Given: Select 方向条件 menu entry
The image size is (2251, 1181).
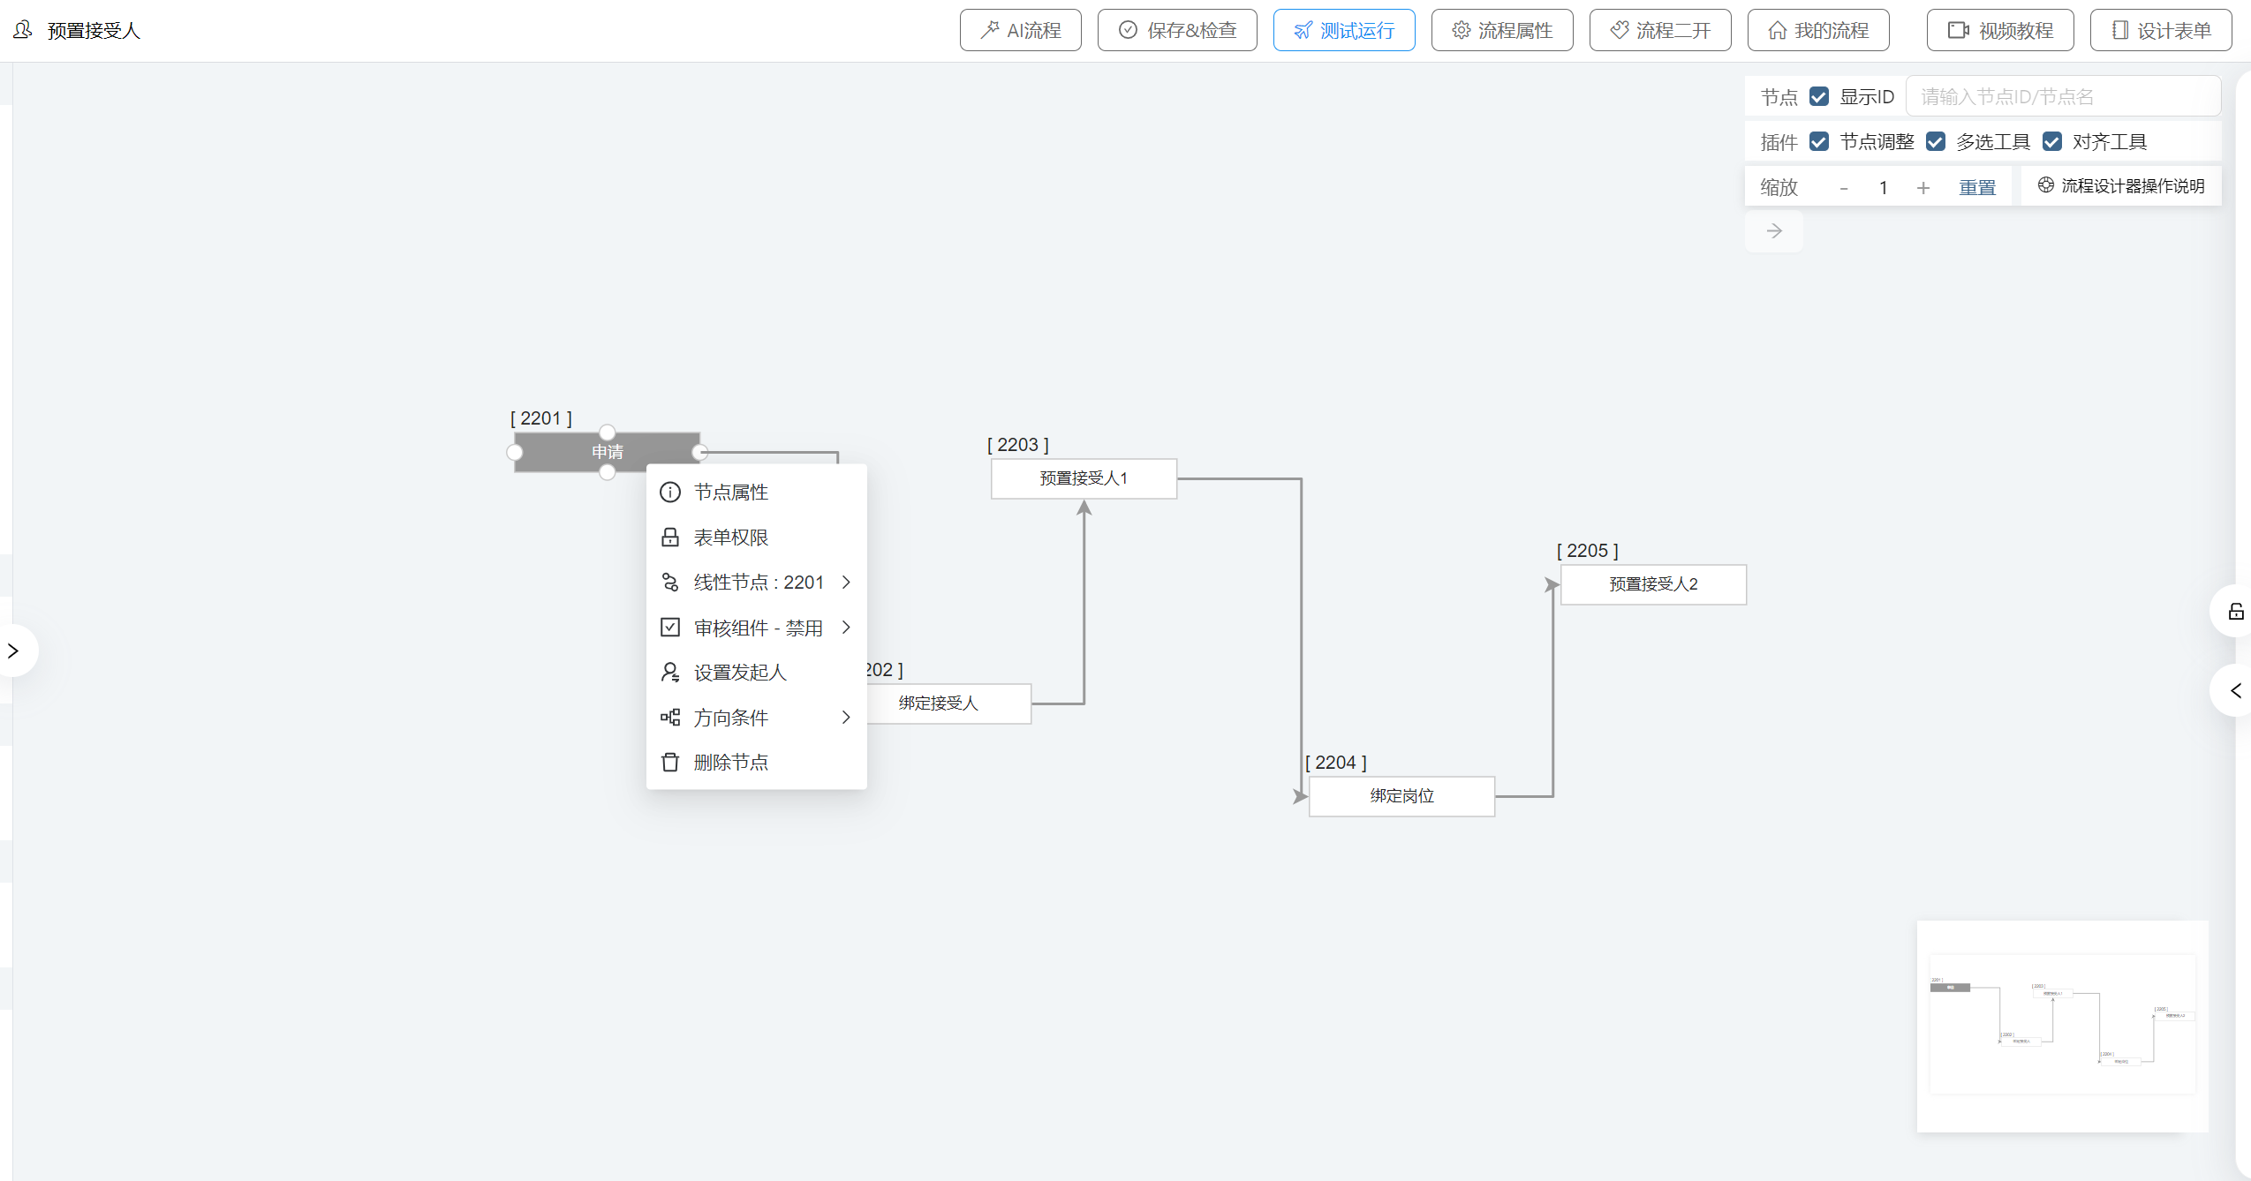Looking at the screenshot, I should pos(757,717).
